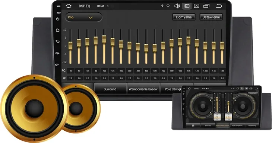This screenshot has width=272, height=143.
Task: Click the FC field showing 1.5k
Action: pos(214,71)
